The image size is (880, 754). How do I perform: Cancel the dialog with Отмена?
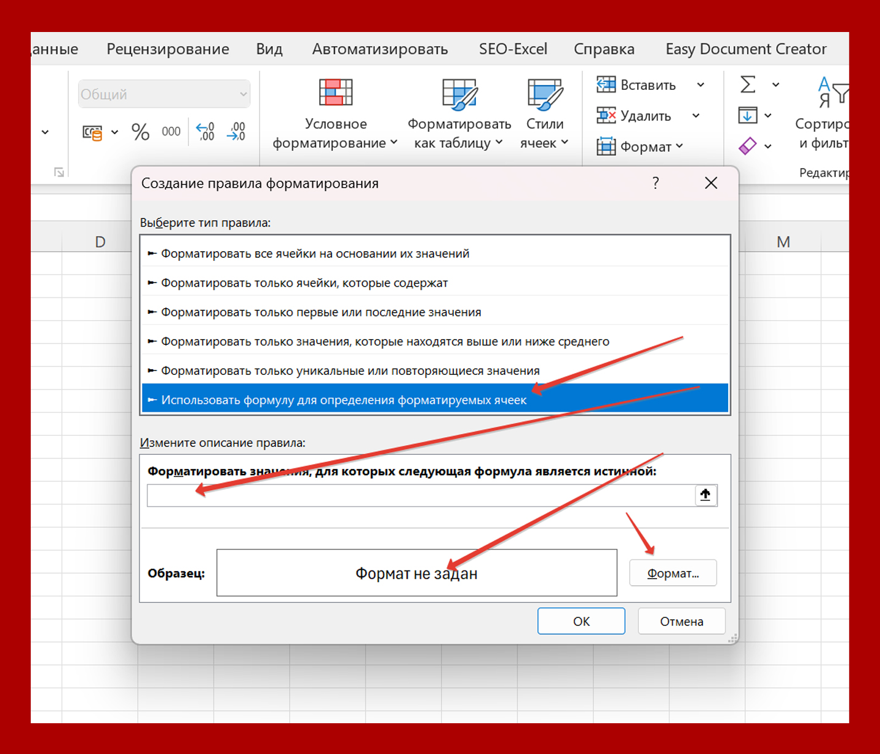pyautogui.click(x=681, y=621)
